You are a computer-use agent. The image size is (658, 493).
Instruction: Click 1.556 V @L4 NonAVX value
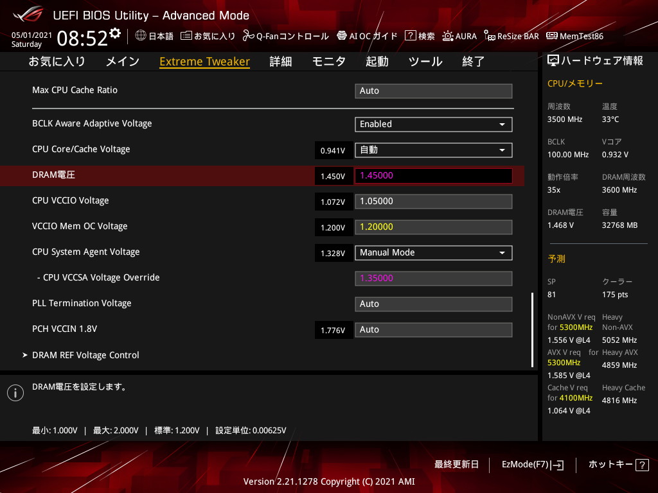569,340
